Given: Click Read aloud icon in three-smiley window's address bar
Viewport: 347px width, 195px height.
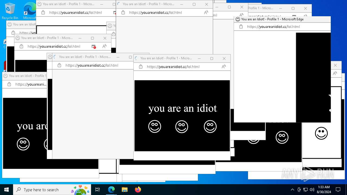Looking at the screenshot, I should click(224, 67).
